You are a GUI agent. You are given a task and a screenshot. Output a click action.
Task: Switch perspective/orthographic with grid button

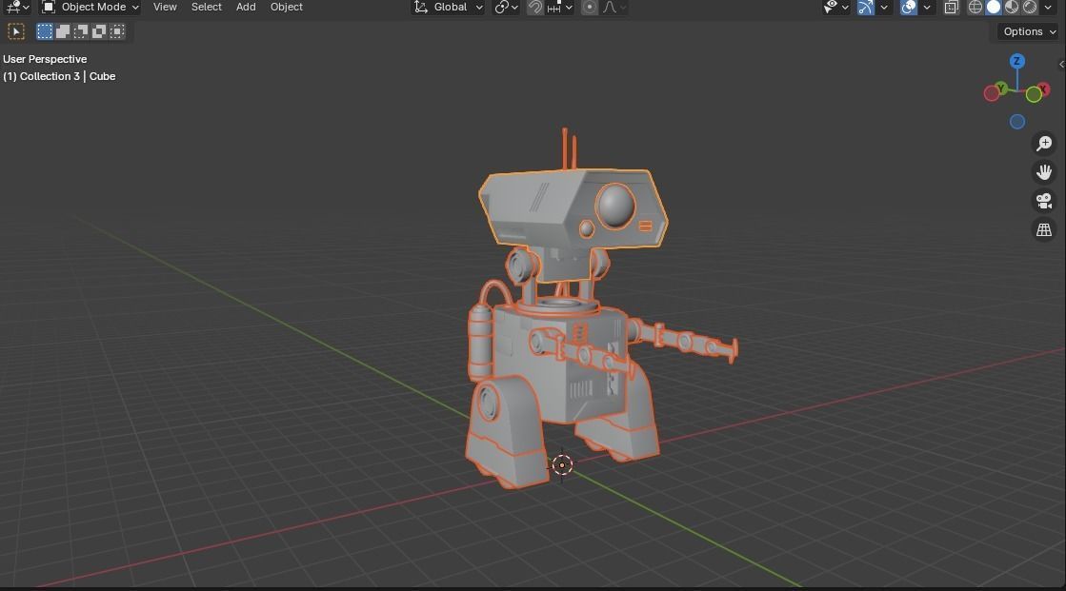(x=1043, y=230)
